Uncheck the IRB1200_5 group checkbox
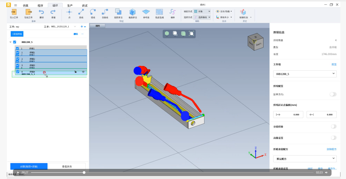 click(x=15, y=42)
